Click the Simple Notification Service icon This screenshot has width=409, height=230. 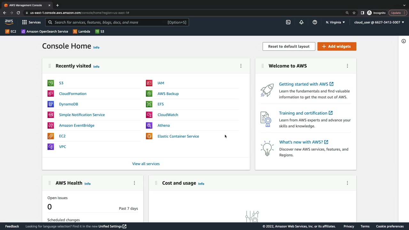pos(50,115)
